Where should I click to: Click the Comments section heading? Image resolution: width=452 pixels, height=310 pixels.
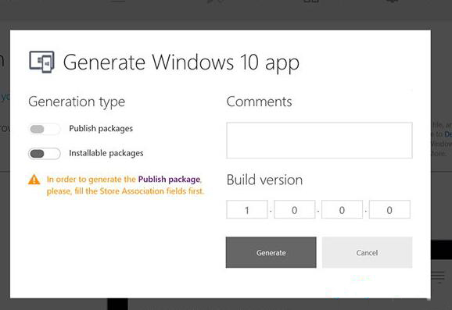click(x=259, y=102)
